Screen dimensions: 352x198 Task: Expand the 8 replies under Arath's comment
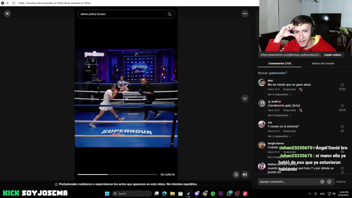coord(279,116)
